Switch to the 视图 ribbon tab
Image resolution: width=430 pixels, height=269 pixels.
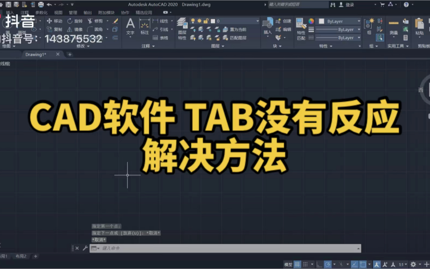click(58, 13)
